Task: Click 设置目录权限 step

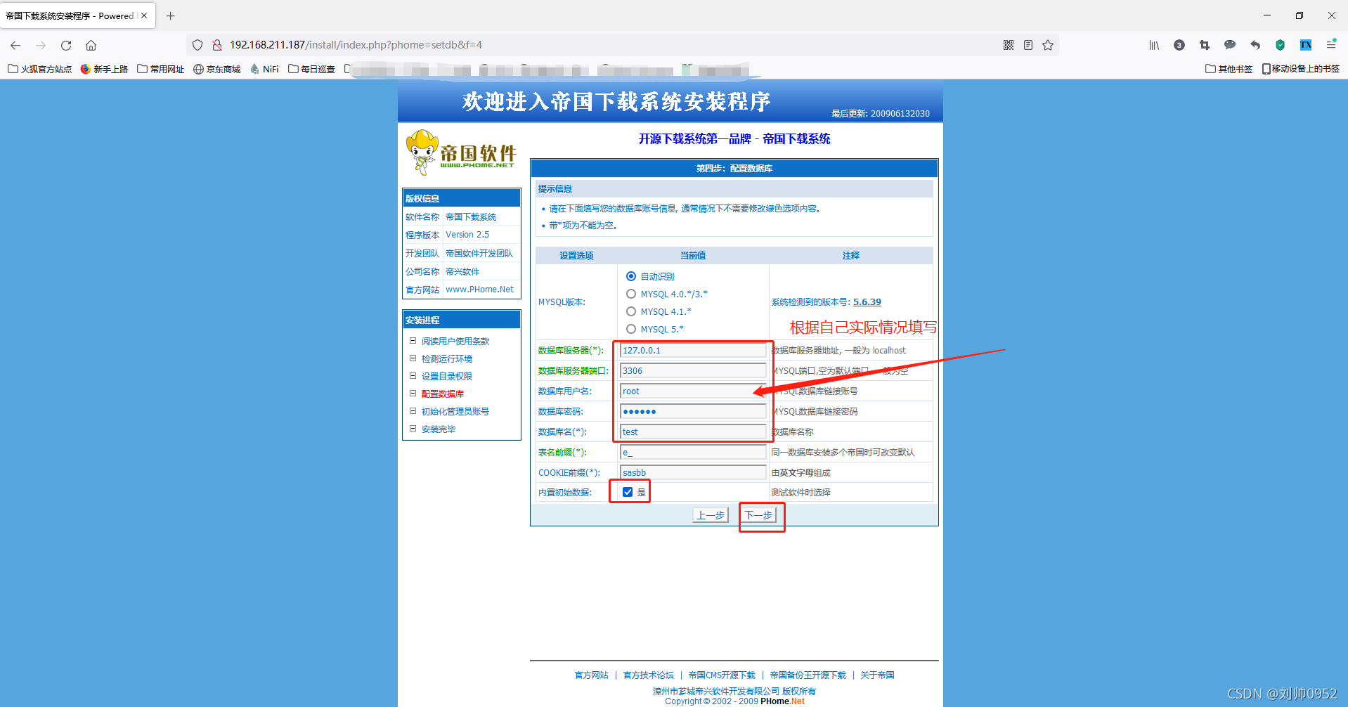Action: click(x=447, y=377)
